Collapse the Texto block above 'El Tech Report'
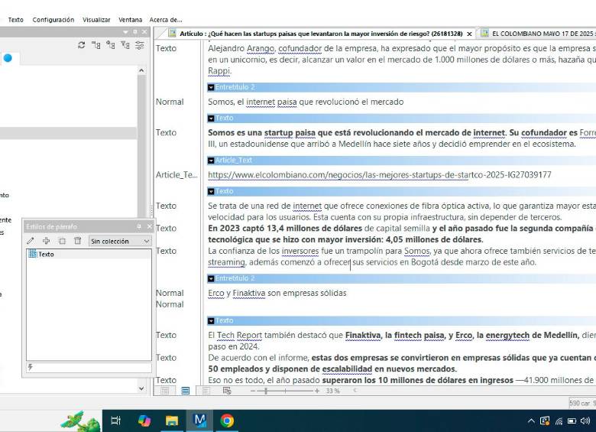This screenshot has height=432, width=596. pyautogui.click(x=211, y=321)
